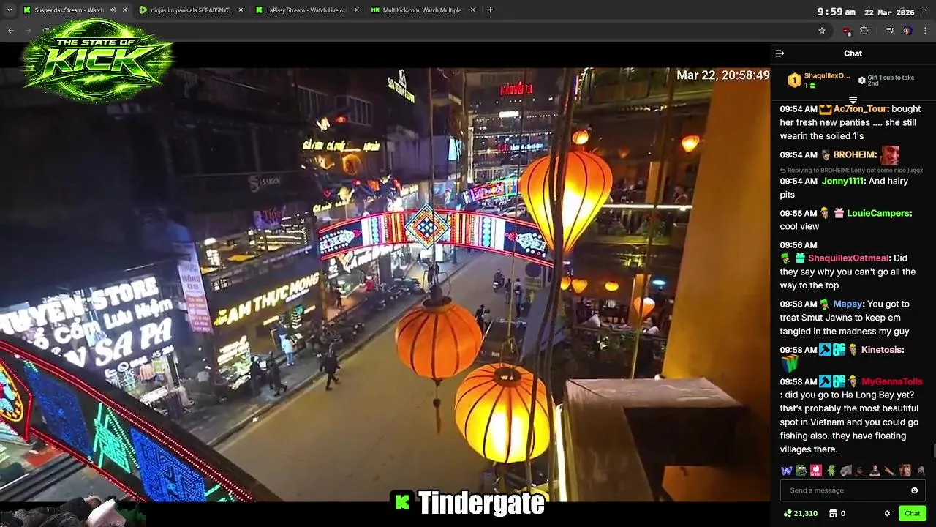
Task: Click the Chat panel header title
Action: (853, 53)
